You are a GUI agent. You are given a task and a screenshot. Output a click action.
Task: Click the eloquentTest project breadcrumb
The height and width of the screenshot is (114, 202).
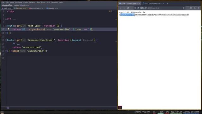(x=7, y=5)
